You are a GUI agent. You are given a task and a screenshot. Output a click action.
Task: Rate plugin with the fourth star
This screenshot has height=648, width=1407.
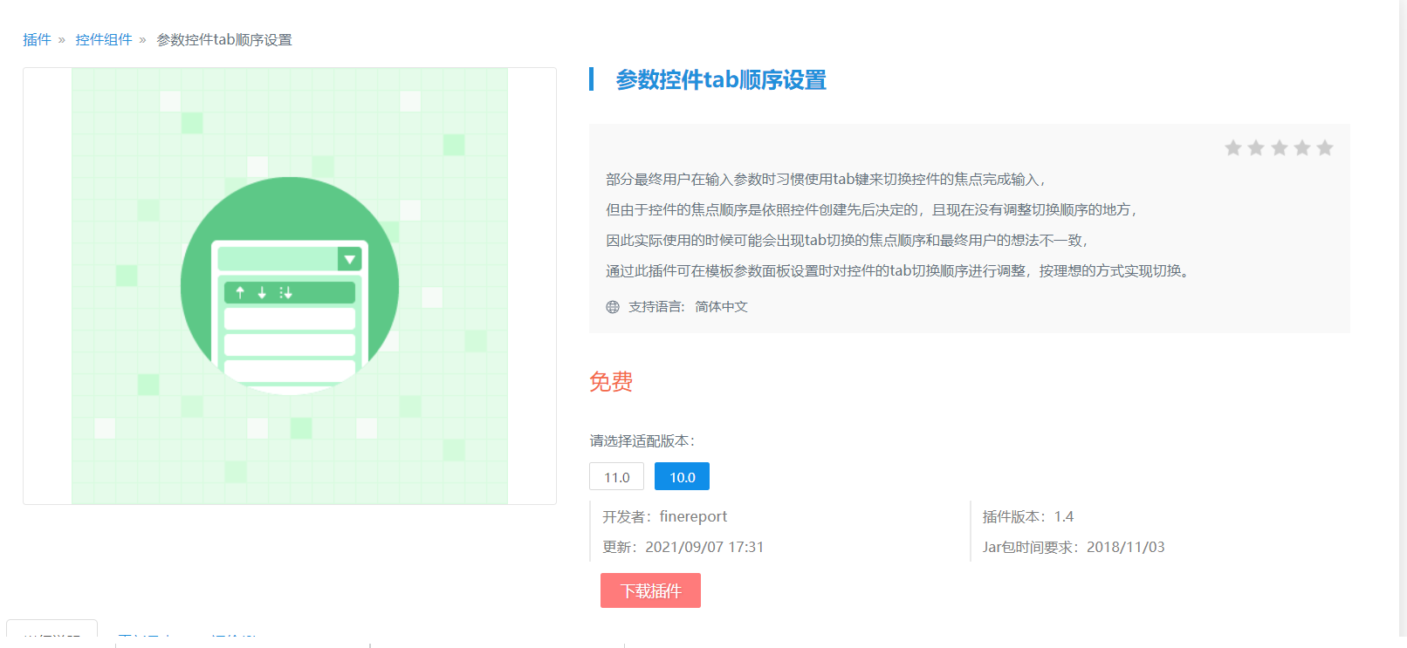tap(1302, 148)
